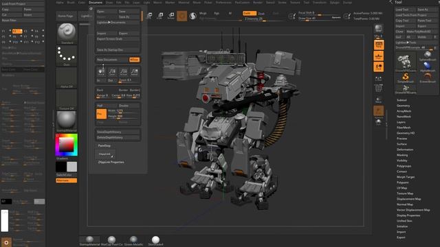Click the Load Tool button
This screenshot has height=247, width=440.
406,10
